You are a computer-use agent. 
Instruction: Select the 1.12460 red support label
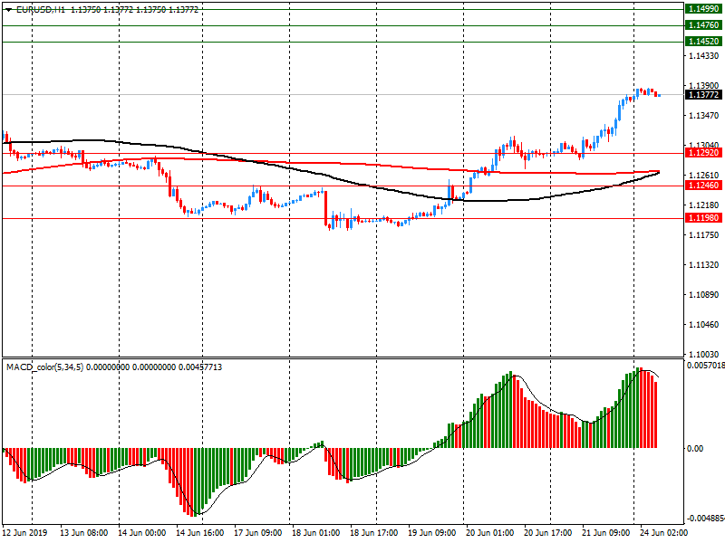tap(704, 186)
